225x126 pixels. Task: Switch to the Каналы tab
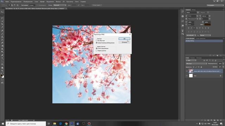pos(192,58)
